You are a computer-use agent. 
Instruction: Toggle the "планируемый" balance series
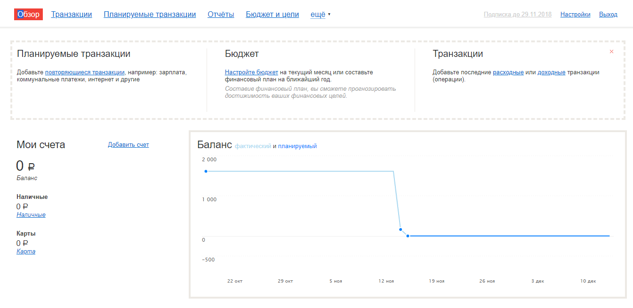(x=297, y=146)
